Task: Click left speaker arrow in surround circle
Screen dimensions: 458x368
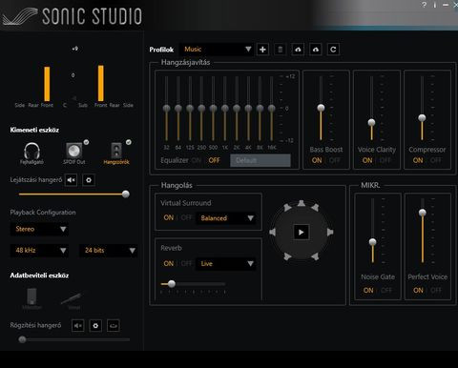Action: pyautogui.click(x=273, y=232)
